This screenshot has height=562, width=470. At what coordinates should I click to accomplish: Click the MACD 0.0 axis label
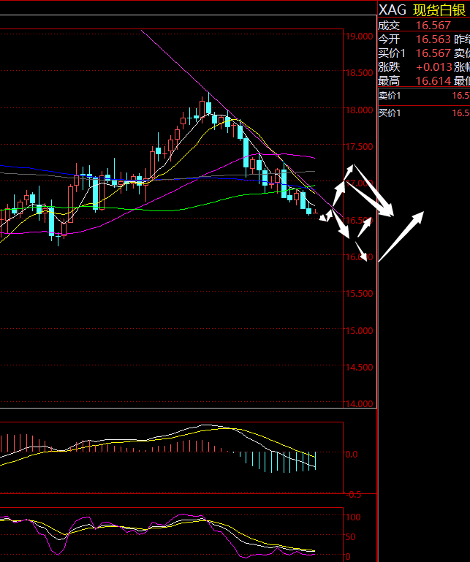(x=352, y=454)
